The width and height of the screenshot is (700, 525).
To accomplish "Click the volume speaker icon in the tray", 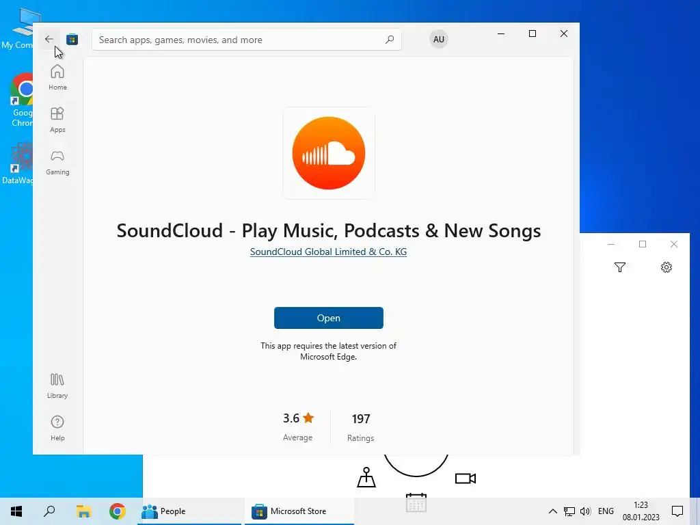I will pos(585,511).
